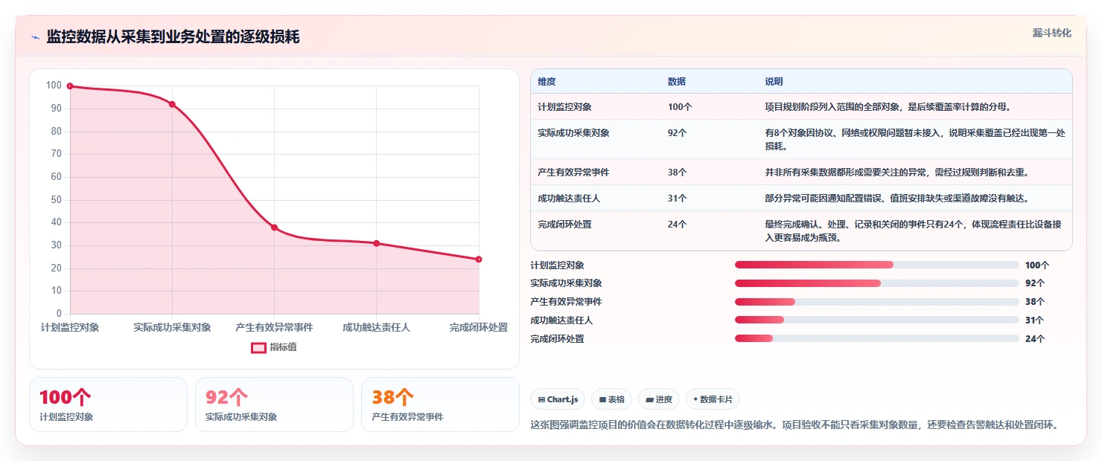
Task: Click 产生有效异常事件 in the table's first column
Action: click(x=573, y=173)
